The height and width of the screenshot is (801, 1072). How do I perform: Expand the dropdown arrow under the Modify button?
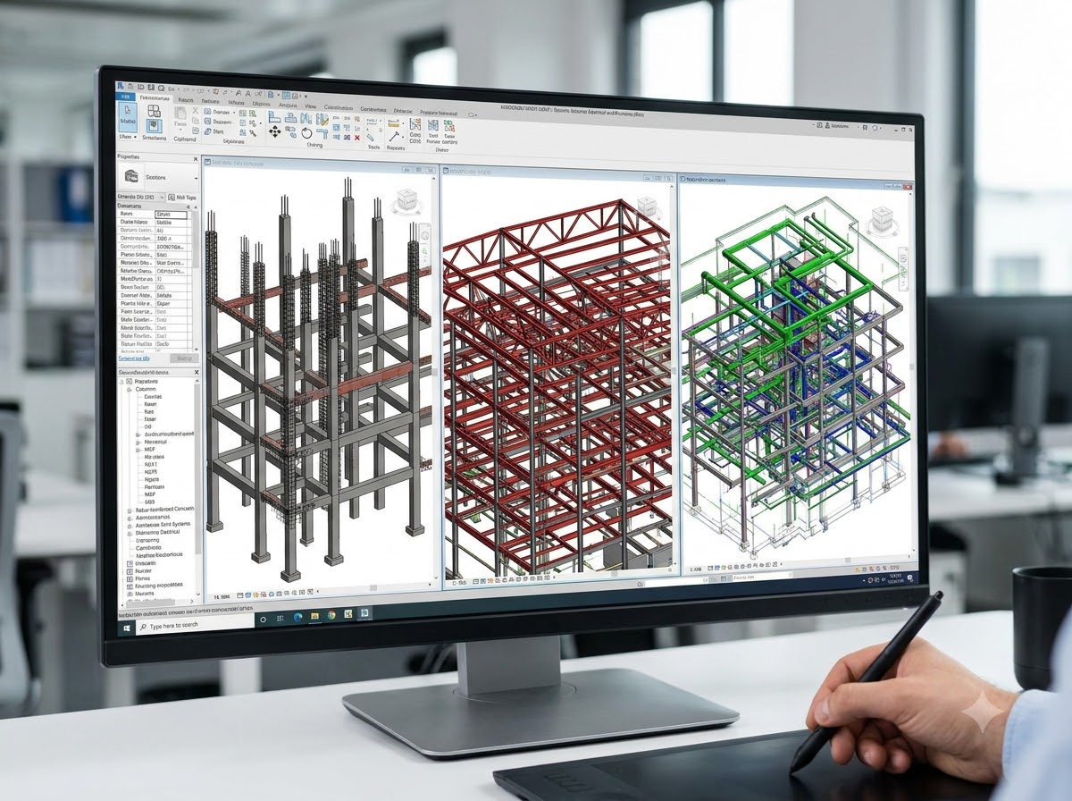point(136,137)
